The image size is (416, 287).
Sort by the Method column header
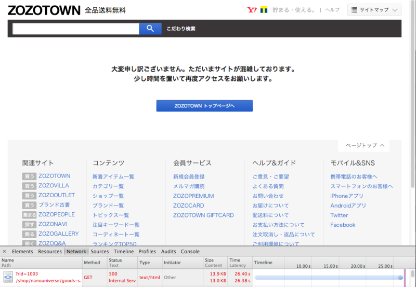point(95,263)
